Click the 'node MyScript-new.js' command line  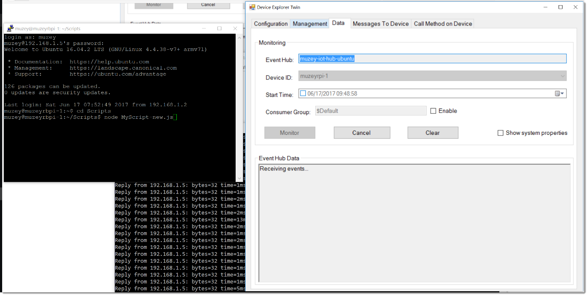(90, 117)
